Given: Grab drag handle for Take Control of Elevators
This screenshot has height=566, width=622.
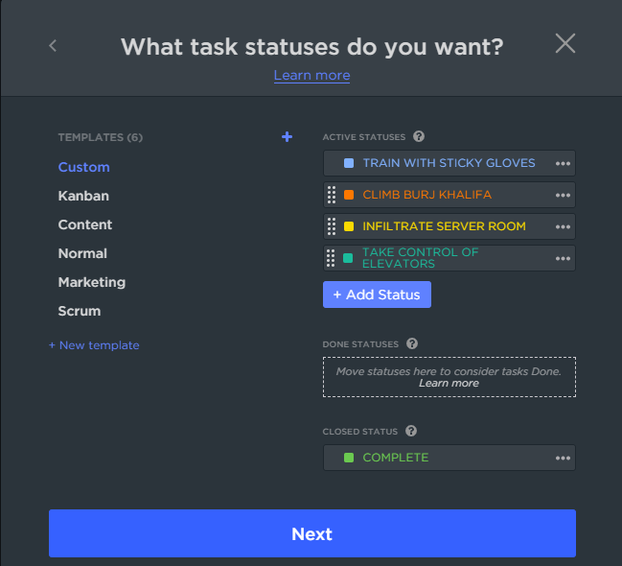Looking at the screenshot, I should [332, 258].
